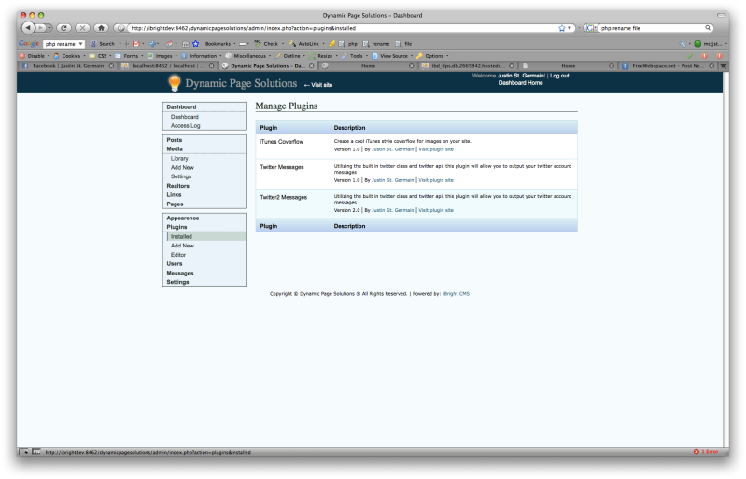
Task: Click the Check spelling toolbar item
Action: (266, 44)
